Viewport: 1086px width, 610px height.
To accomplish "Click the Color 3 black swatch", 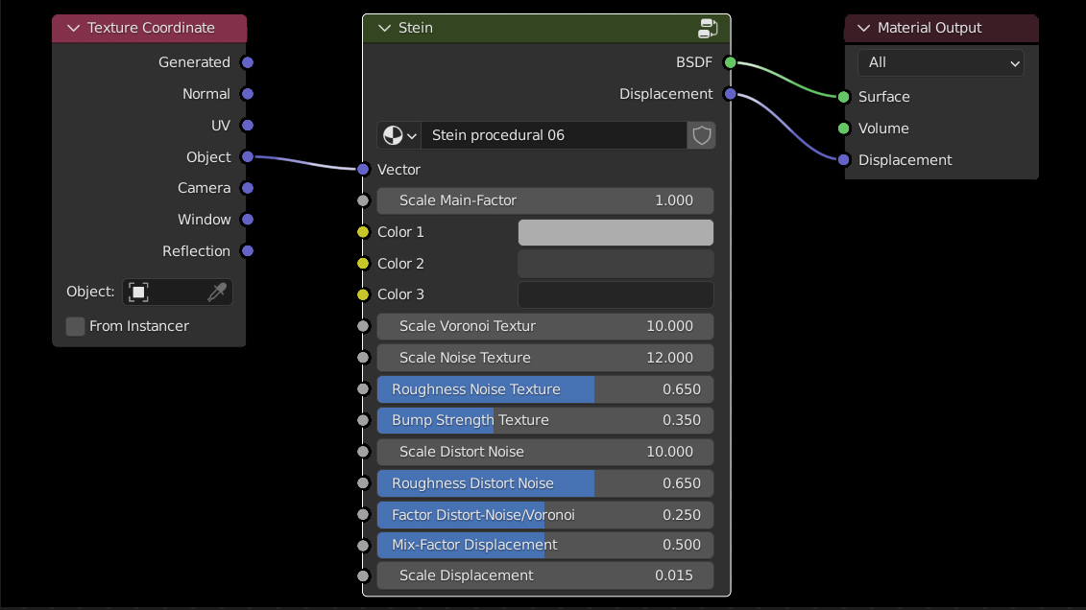I will (x=615, y=294).
